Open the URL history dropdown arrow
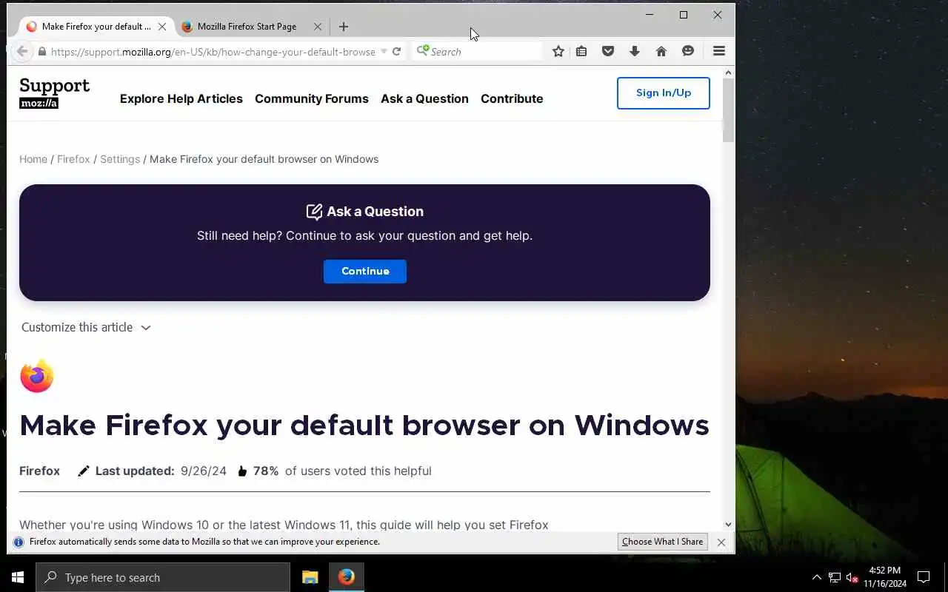 tap(384, 52)
